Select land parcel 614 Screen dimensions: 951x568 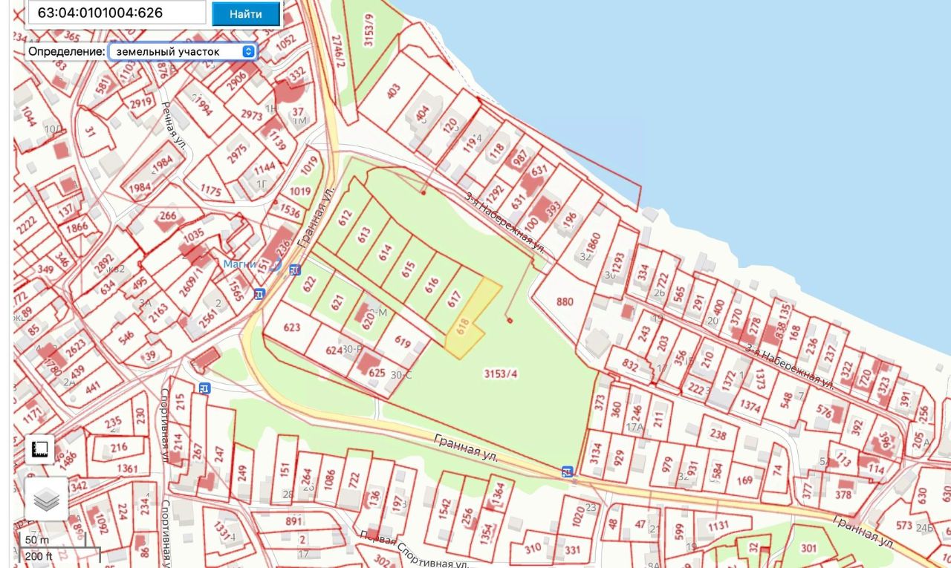tap(385, 252)
